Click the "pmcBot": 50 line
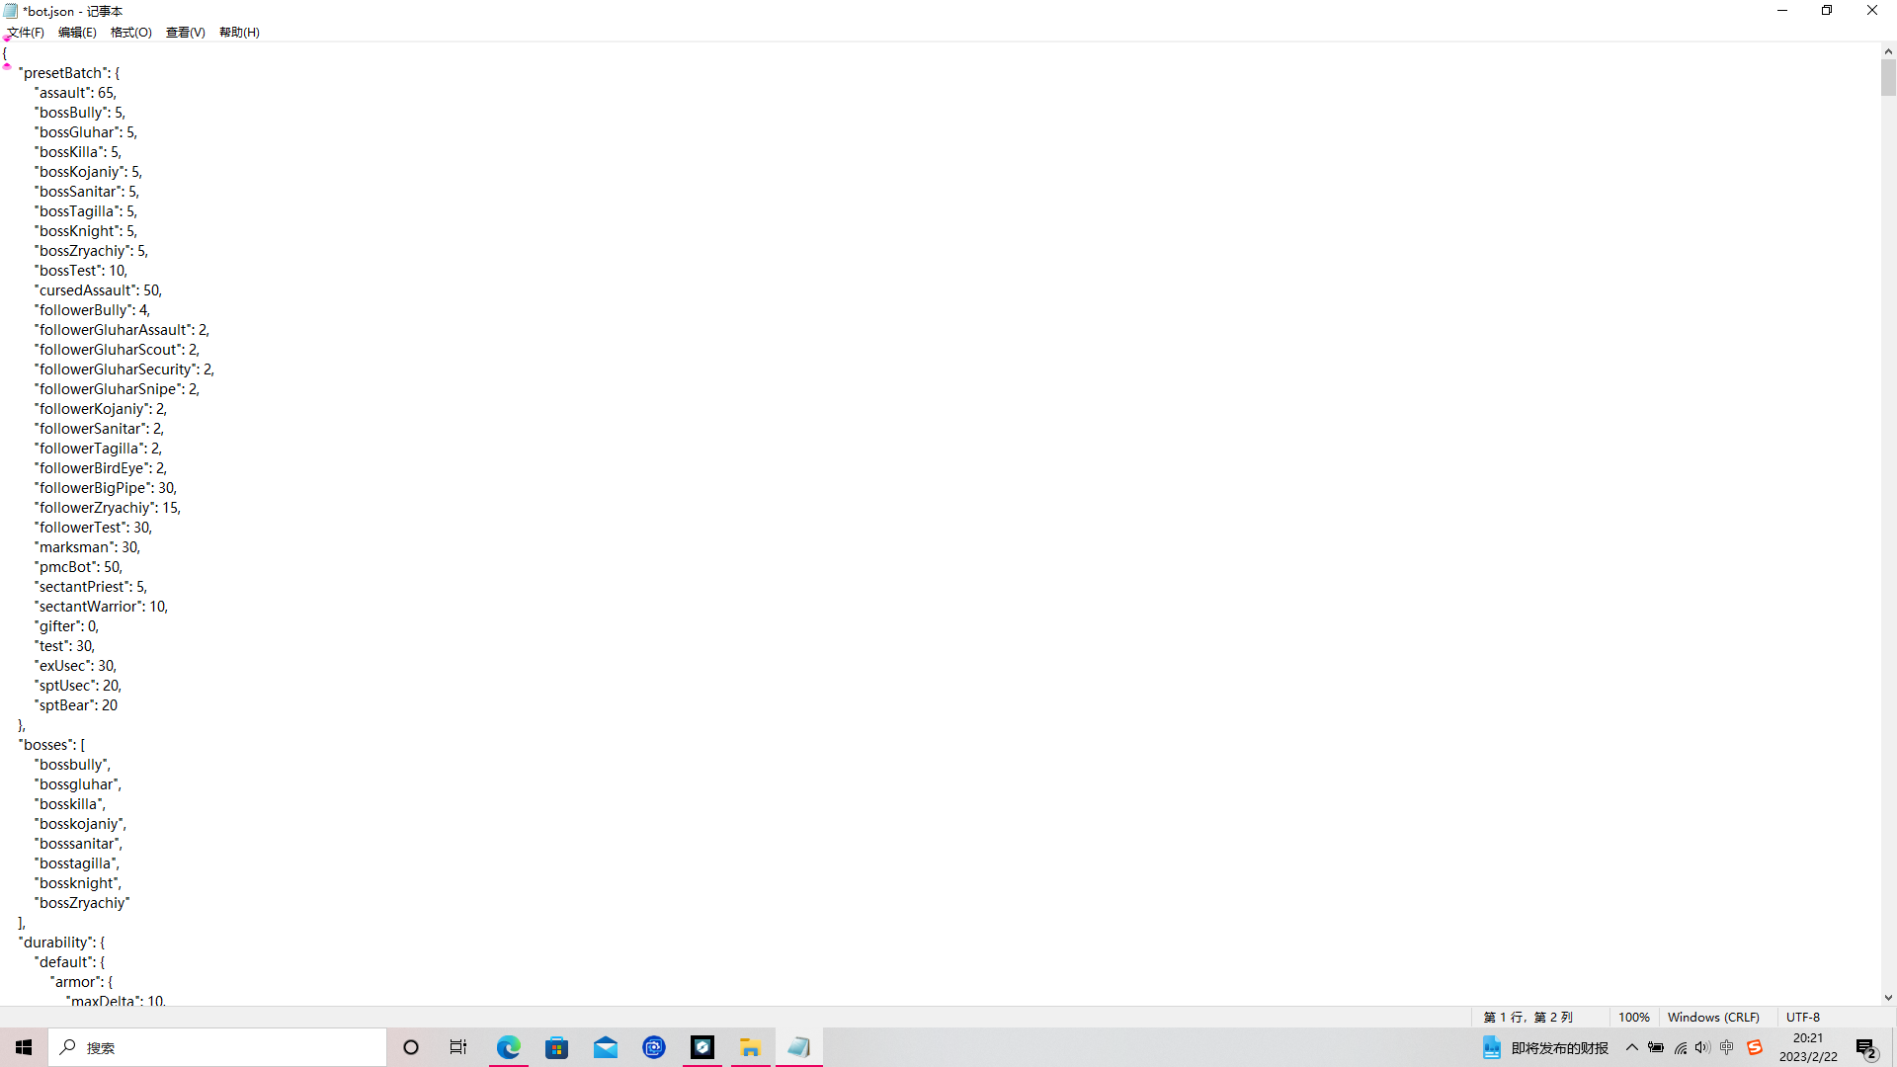 [79, 567]
